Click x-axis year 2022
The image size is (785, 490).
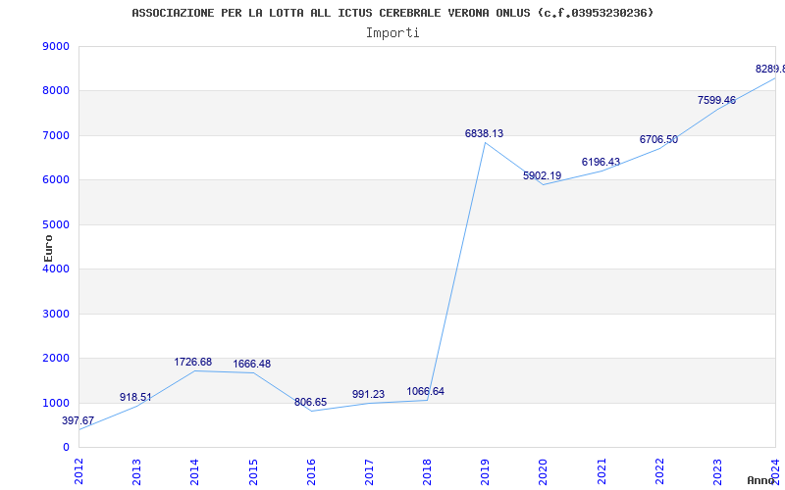(659, 471)
